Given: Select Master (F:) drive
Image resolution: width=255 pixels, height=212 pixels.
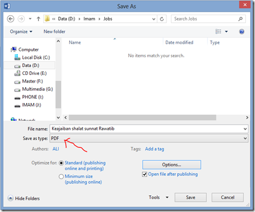Looking at the screenshot, I should click(x=32, y=81).
